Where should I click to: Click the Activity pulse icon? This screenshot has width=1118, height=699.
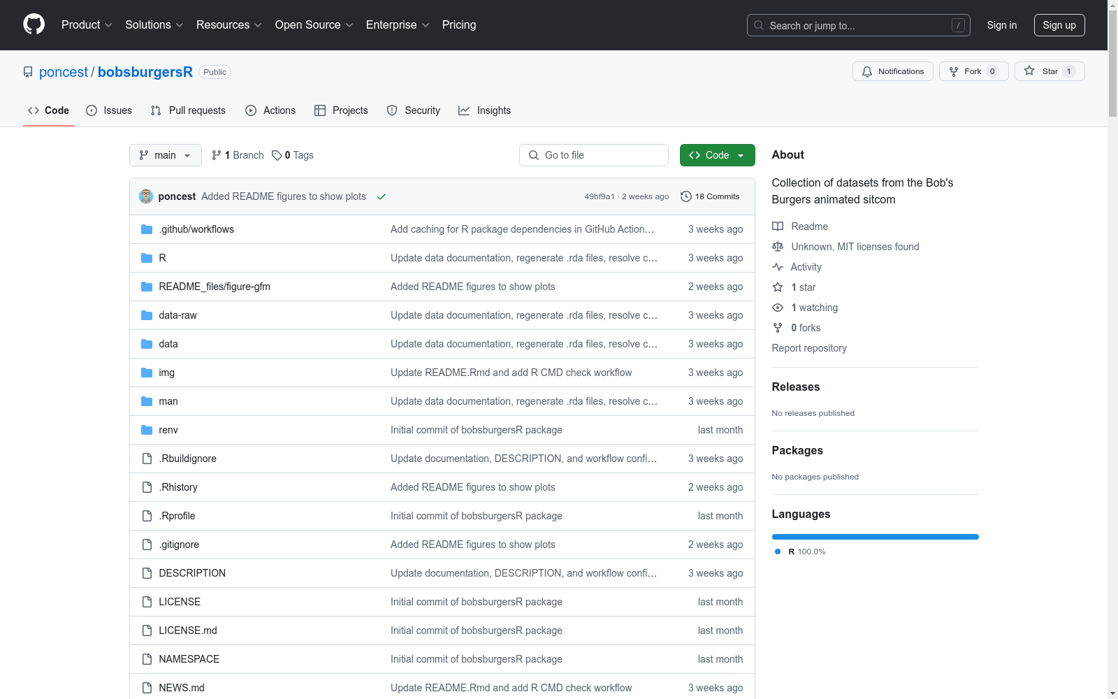778,267
